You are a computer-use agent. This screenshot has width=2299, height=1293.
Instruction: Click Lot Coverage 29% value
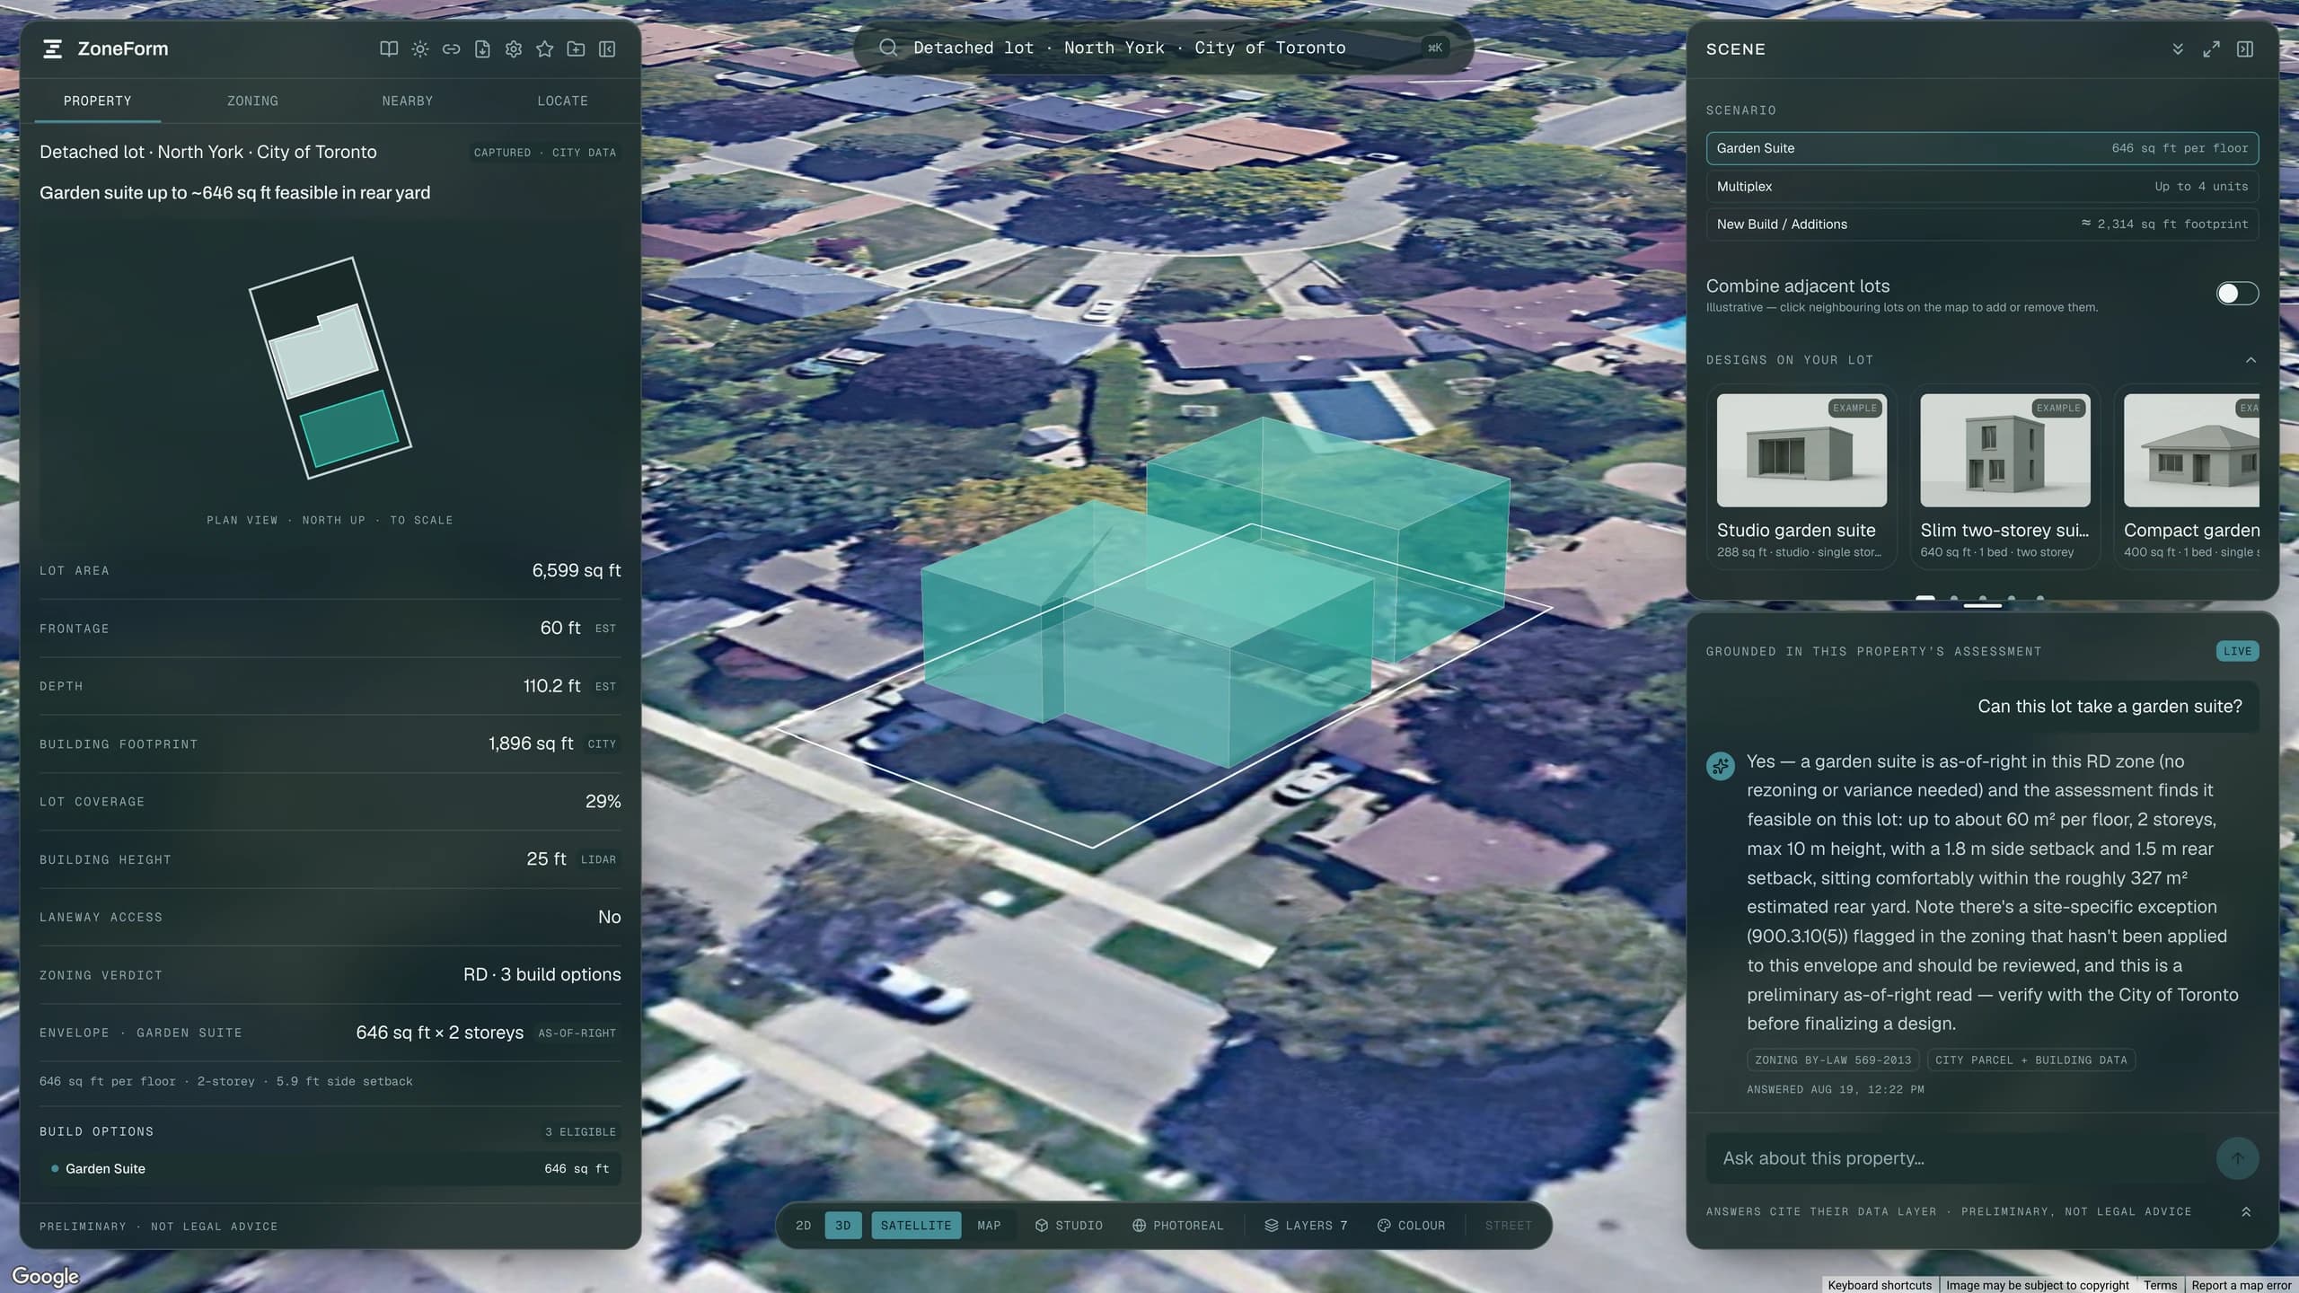[603, 802]
